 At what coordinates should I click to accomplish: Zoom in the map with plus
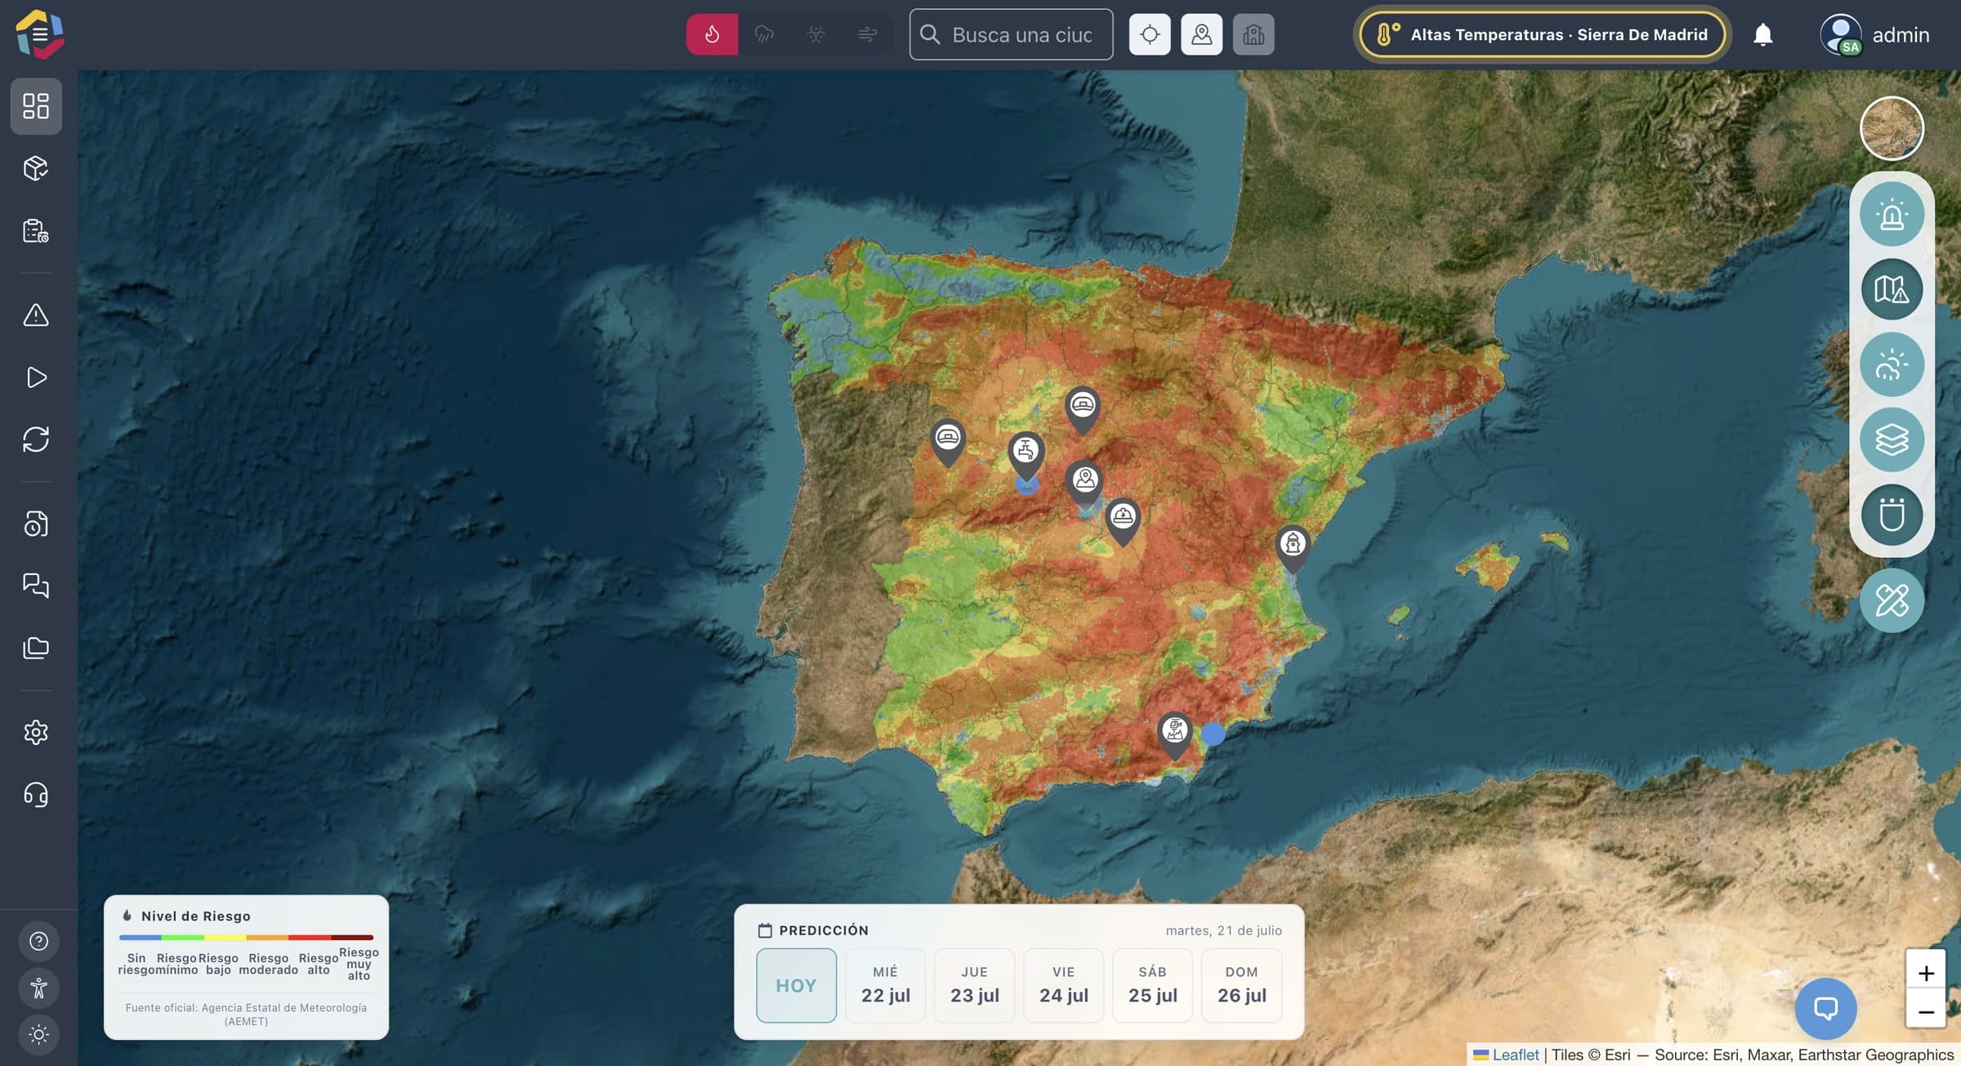point(1926,973)
